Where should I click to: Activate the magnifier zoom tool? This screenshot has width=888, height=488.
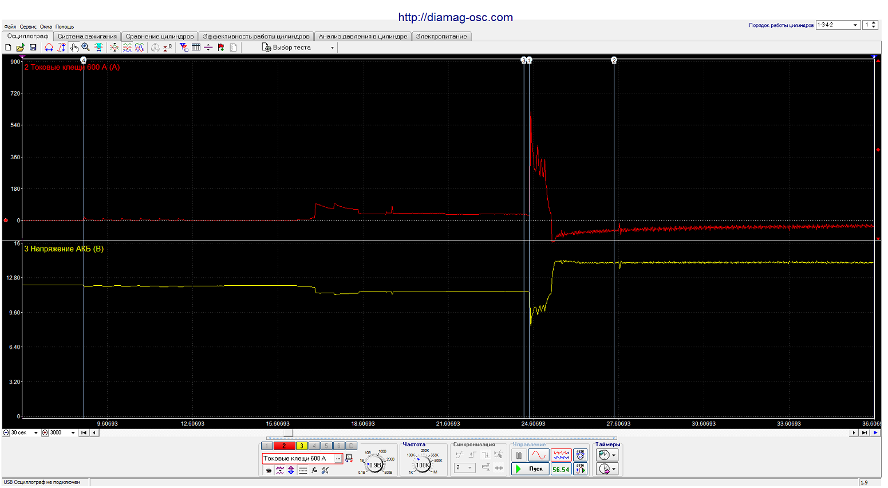(85, 48)
